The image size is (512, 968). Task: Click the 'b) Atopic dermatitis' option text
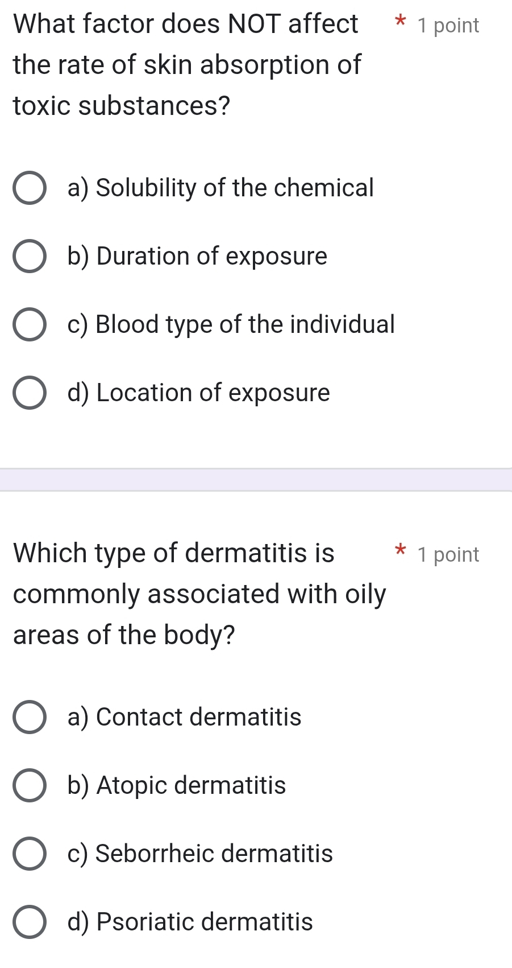pyautogui.click(x=176, y=785)
